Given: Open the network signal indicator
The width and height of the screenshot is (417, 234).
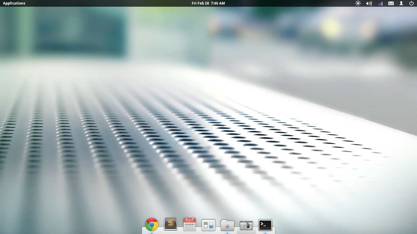Looking at the screenshot, I should click(x=380, y=3).
